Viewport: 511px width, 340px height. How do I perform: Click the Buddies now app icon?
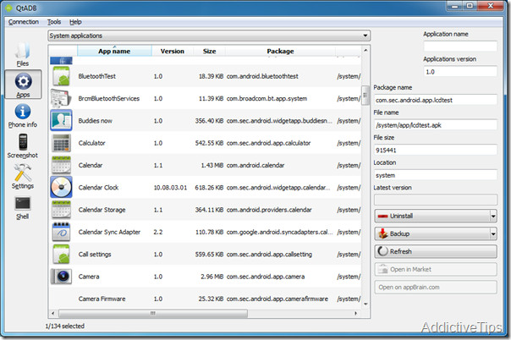[x=61, y=120]
